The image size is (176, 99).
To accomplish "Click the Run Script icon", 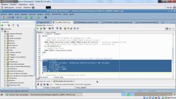I will pyautogui.click(x=41, y=29).
